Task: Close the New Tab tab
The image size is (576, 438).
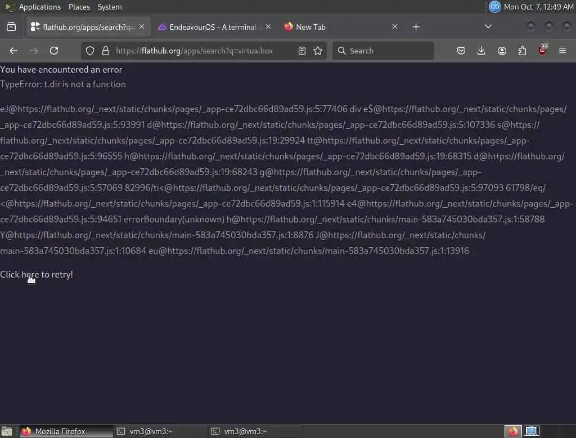Action: (394, 26)
